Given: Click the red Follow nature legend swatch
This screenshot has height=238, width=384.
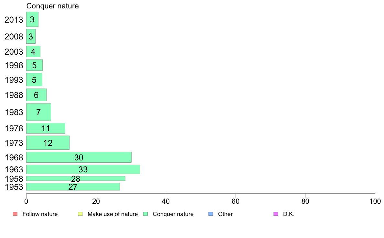Looking at the screenshot, I should click(15, 214).
